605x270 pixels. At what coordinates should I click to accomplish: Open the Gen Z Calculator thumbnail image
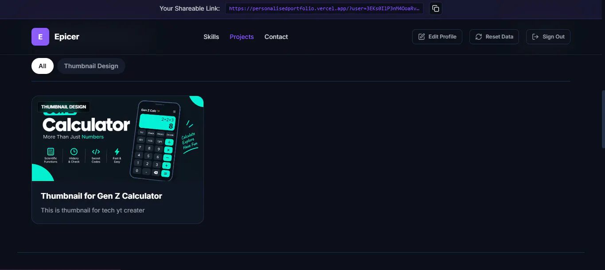pyautogui.click(x=117, y=139)
